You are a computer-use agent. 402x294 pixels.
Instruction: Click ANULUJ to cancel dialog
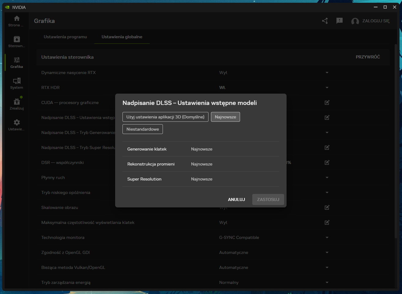(x=236, y=199)
